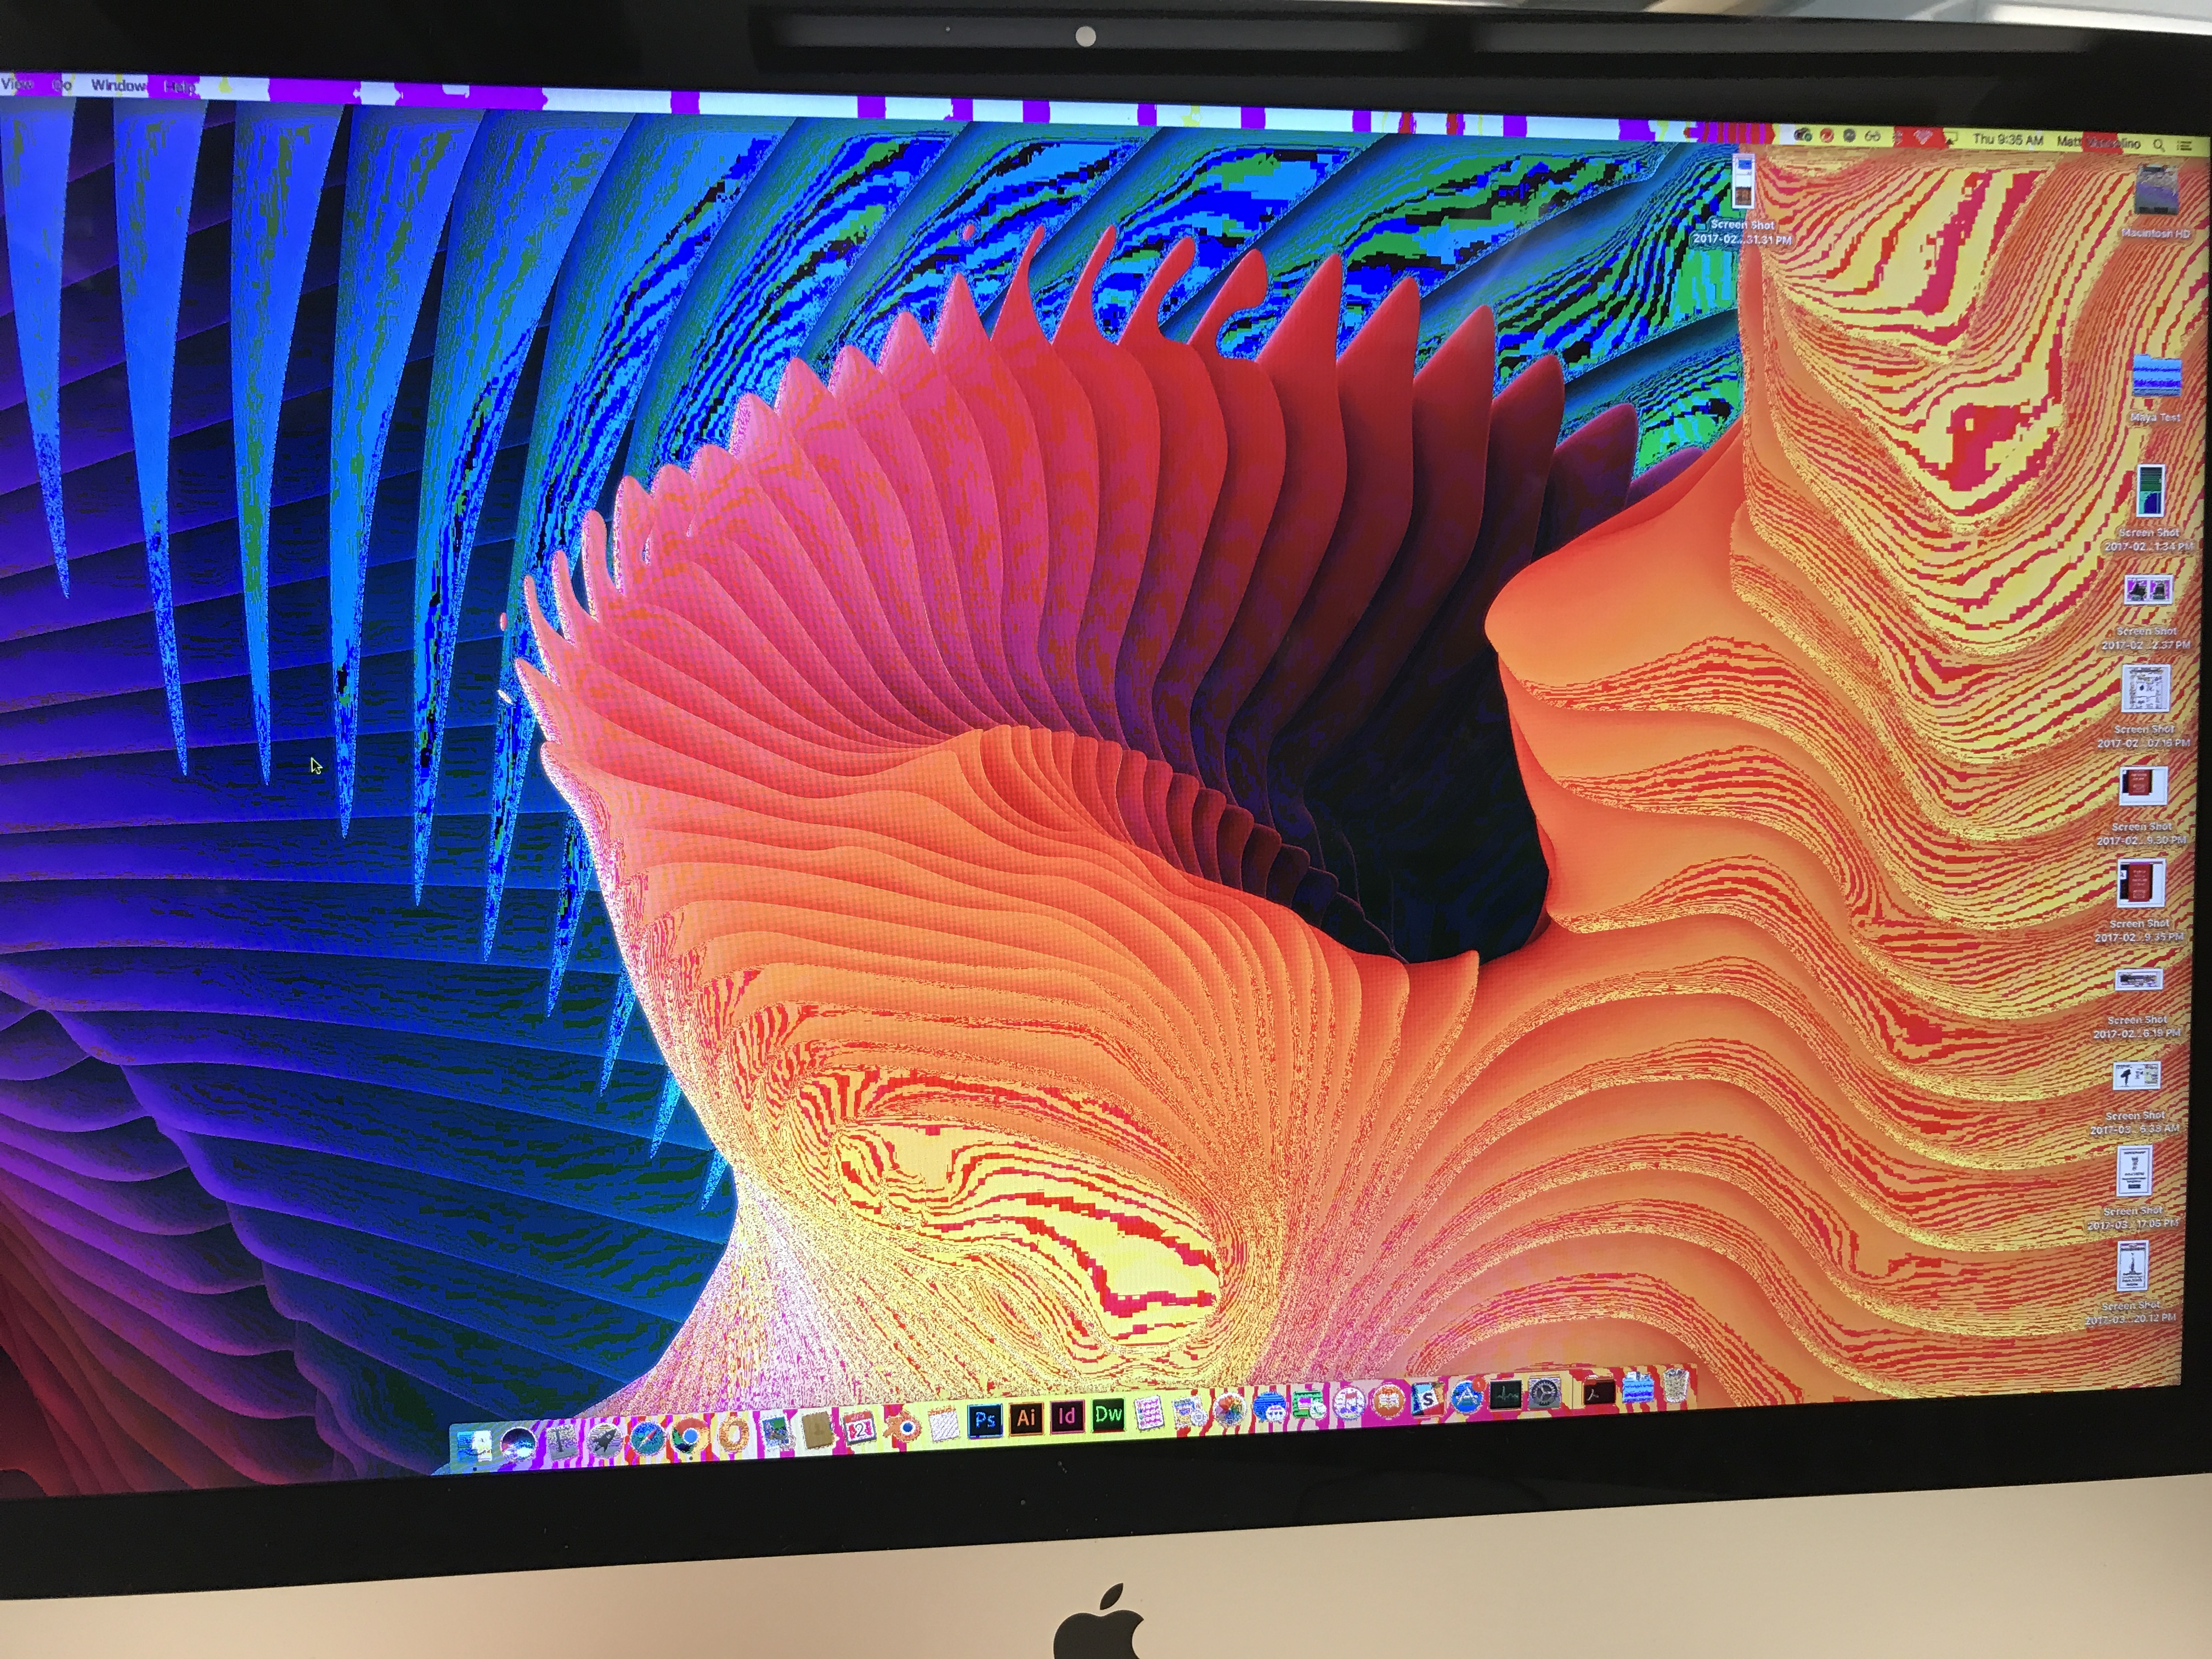Image resolution: width=2212 pixels, height=1659 pixels.
Task: Open the Photos app in Dock
Action: pyautogui.click(x=1230, y=1409)
